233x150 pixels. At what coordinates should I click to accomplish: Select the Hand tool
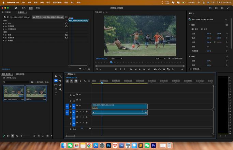(x=60, y=89)
